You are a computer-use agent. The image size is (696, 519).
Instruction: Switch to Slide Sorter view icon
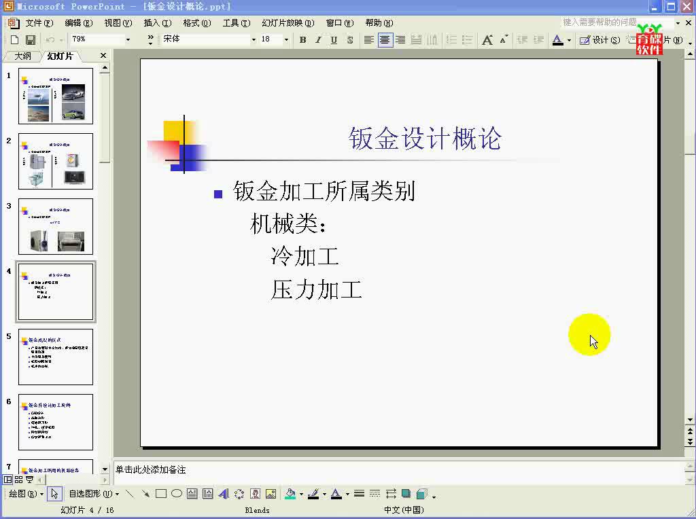(18, 480)
